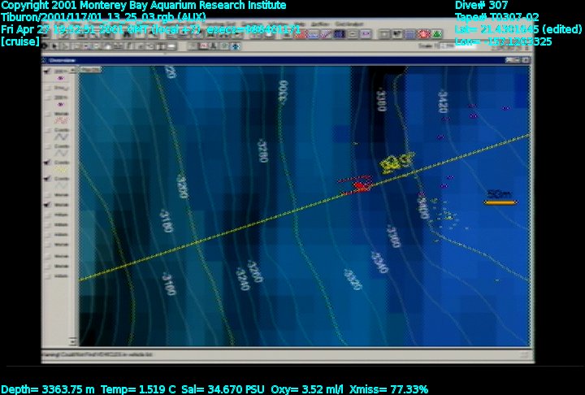Click the light blue wave toolbar icon
The width and height of the screenshot is (585, 395).
314,34
